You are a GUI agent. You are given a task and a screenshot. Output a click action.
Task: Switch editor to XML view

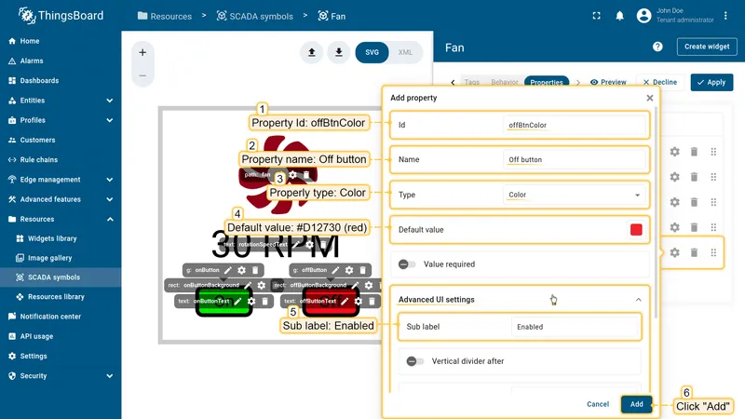[x=405, y=52]
